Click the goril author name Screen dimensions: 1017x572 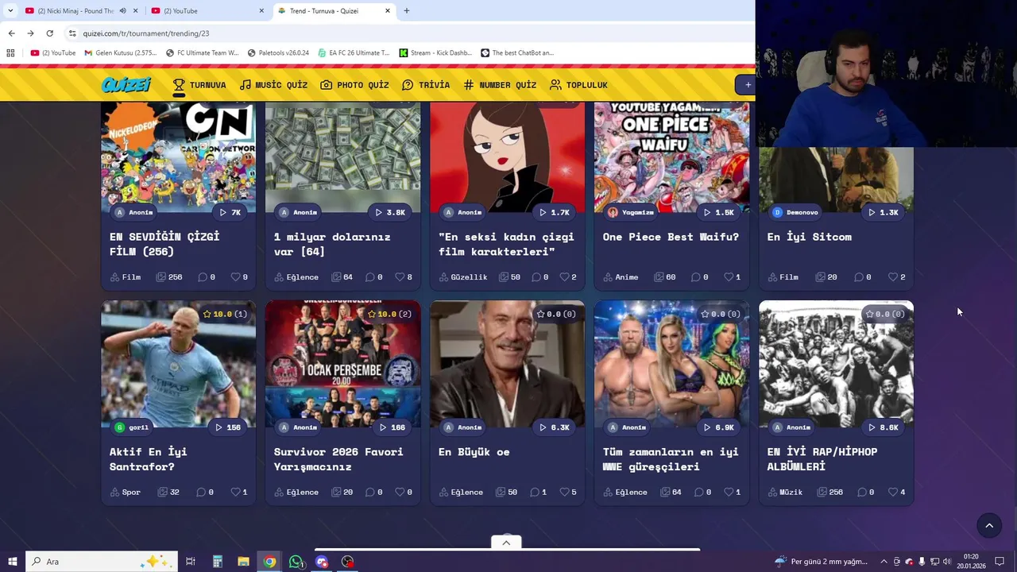[139, 427]
